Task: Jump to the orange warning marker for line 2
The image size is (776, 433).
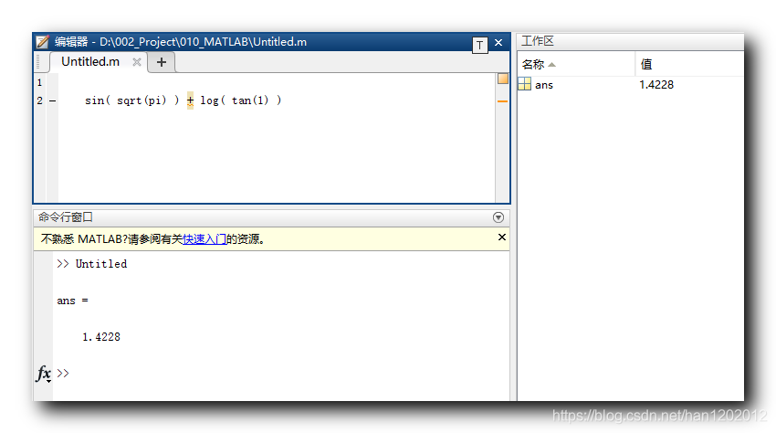Action: coord(502,101)
